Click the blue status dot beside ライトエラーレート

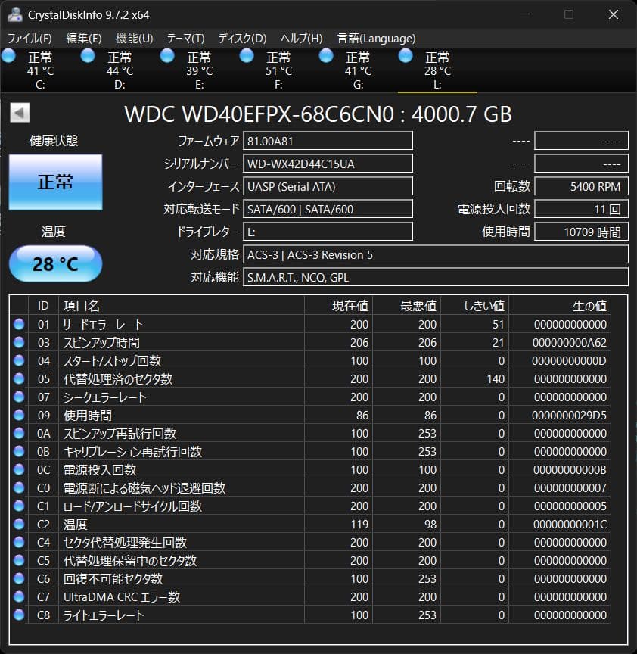point(20,615)
